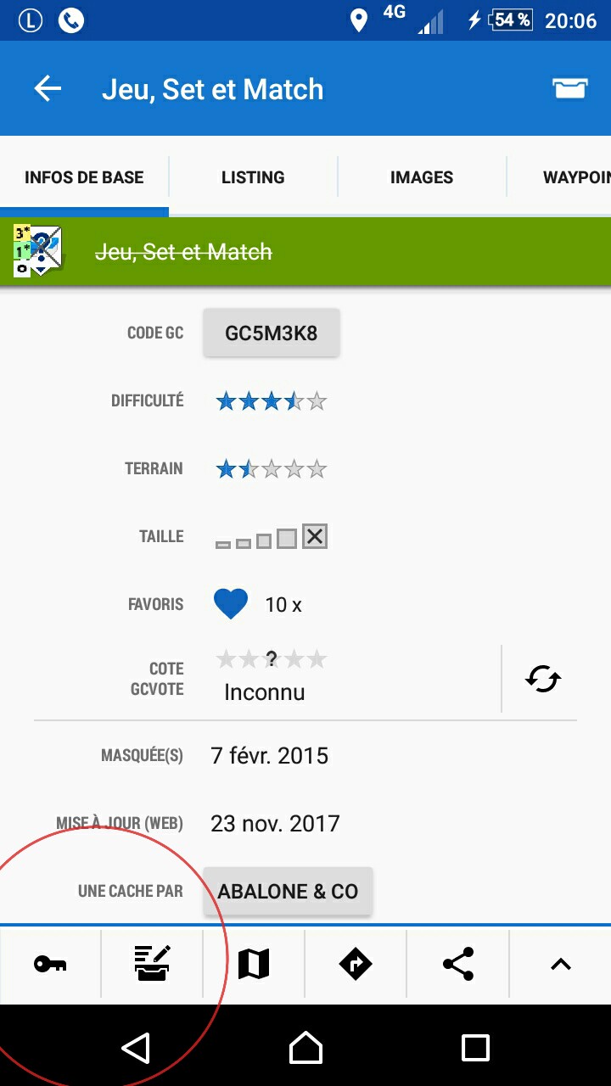Tap the green Jeu, Set et Match title bar

(x=305, y=251)
